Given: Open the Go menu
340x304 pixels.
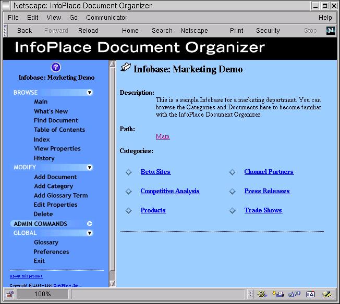Looking at the screenshot, I should tap(74, 18).
